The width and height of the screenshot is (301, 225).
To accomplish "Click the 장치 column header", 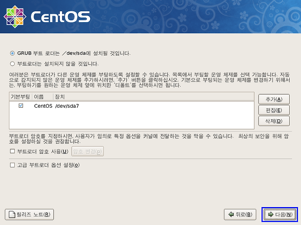I will tap(153, 96).
